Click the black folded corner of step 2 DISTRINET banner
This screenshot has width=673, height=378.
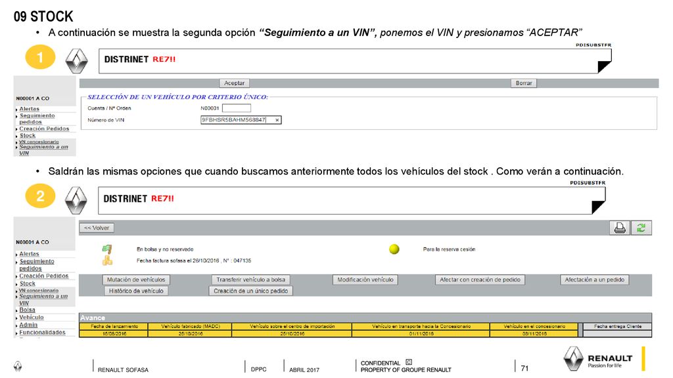coord(598,207)
